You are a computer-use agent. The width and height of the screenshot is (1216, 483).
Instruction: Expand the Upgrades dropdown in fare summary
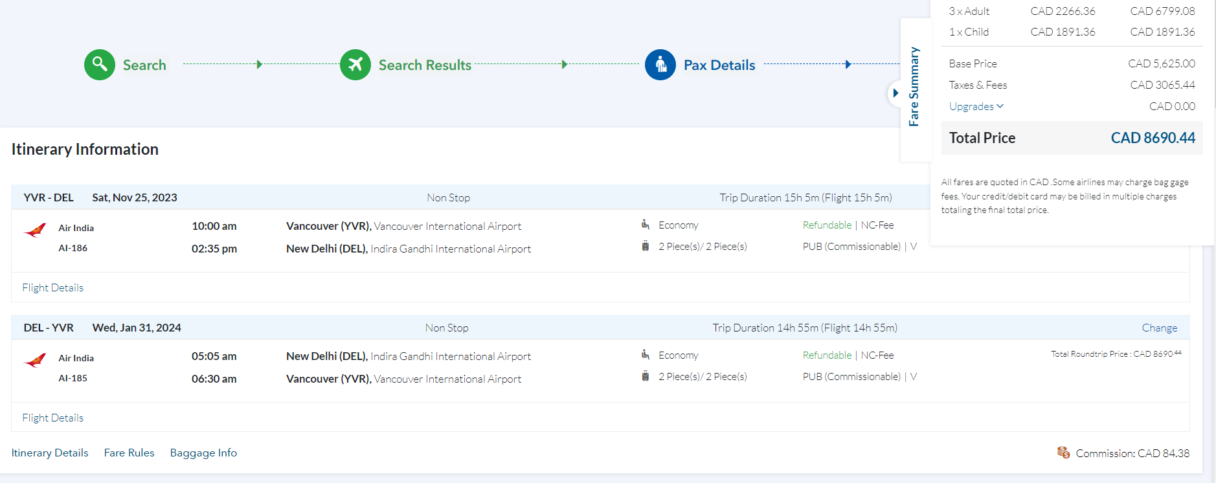tap(976, 106)
